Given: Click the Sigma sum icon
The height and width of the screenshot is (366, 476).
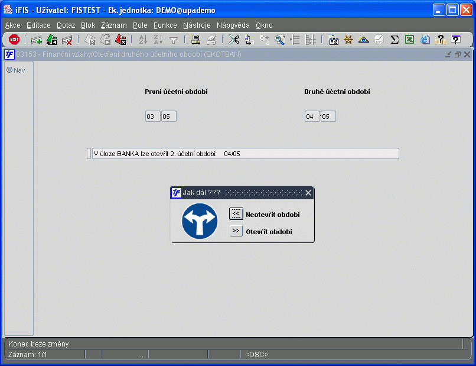Looking at the screenshot, I should click(395, 40).
